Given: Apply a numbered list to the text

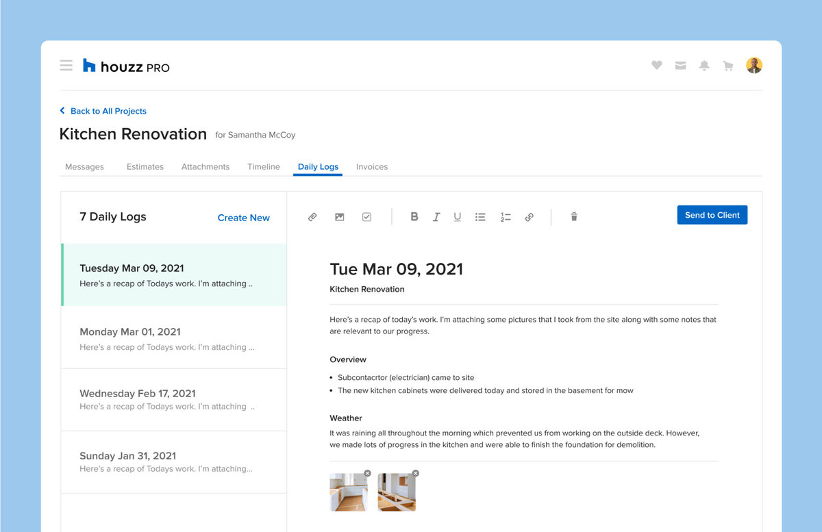Looking at the screenshot, I should click(x=506, y=216).
